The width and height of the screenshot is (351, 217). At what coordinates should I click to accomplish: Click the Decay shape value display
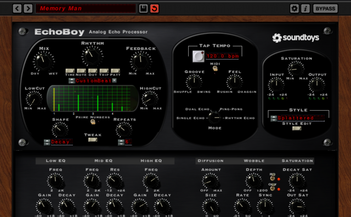tap(61, 142)
